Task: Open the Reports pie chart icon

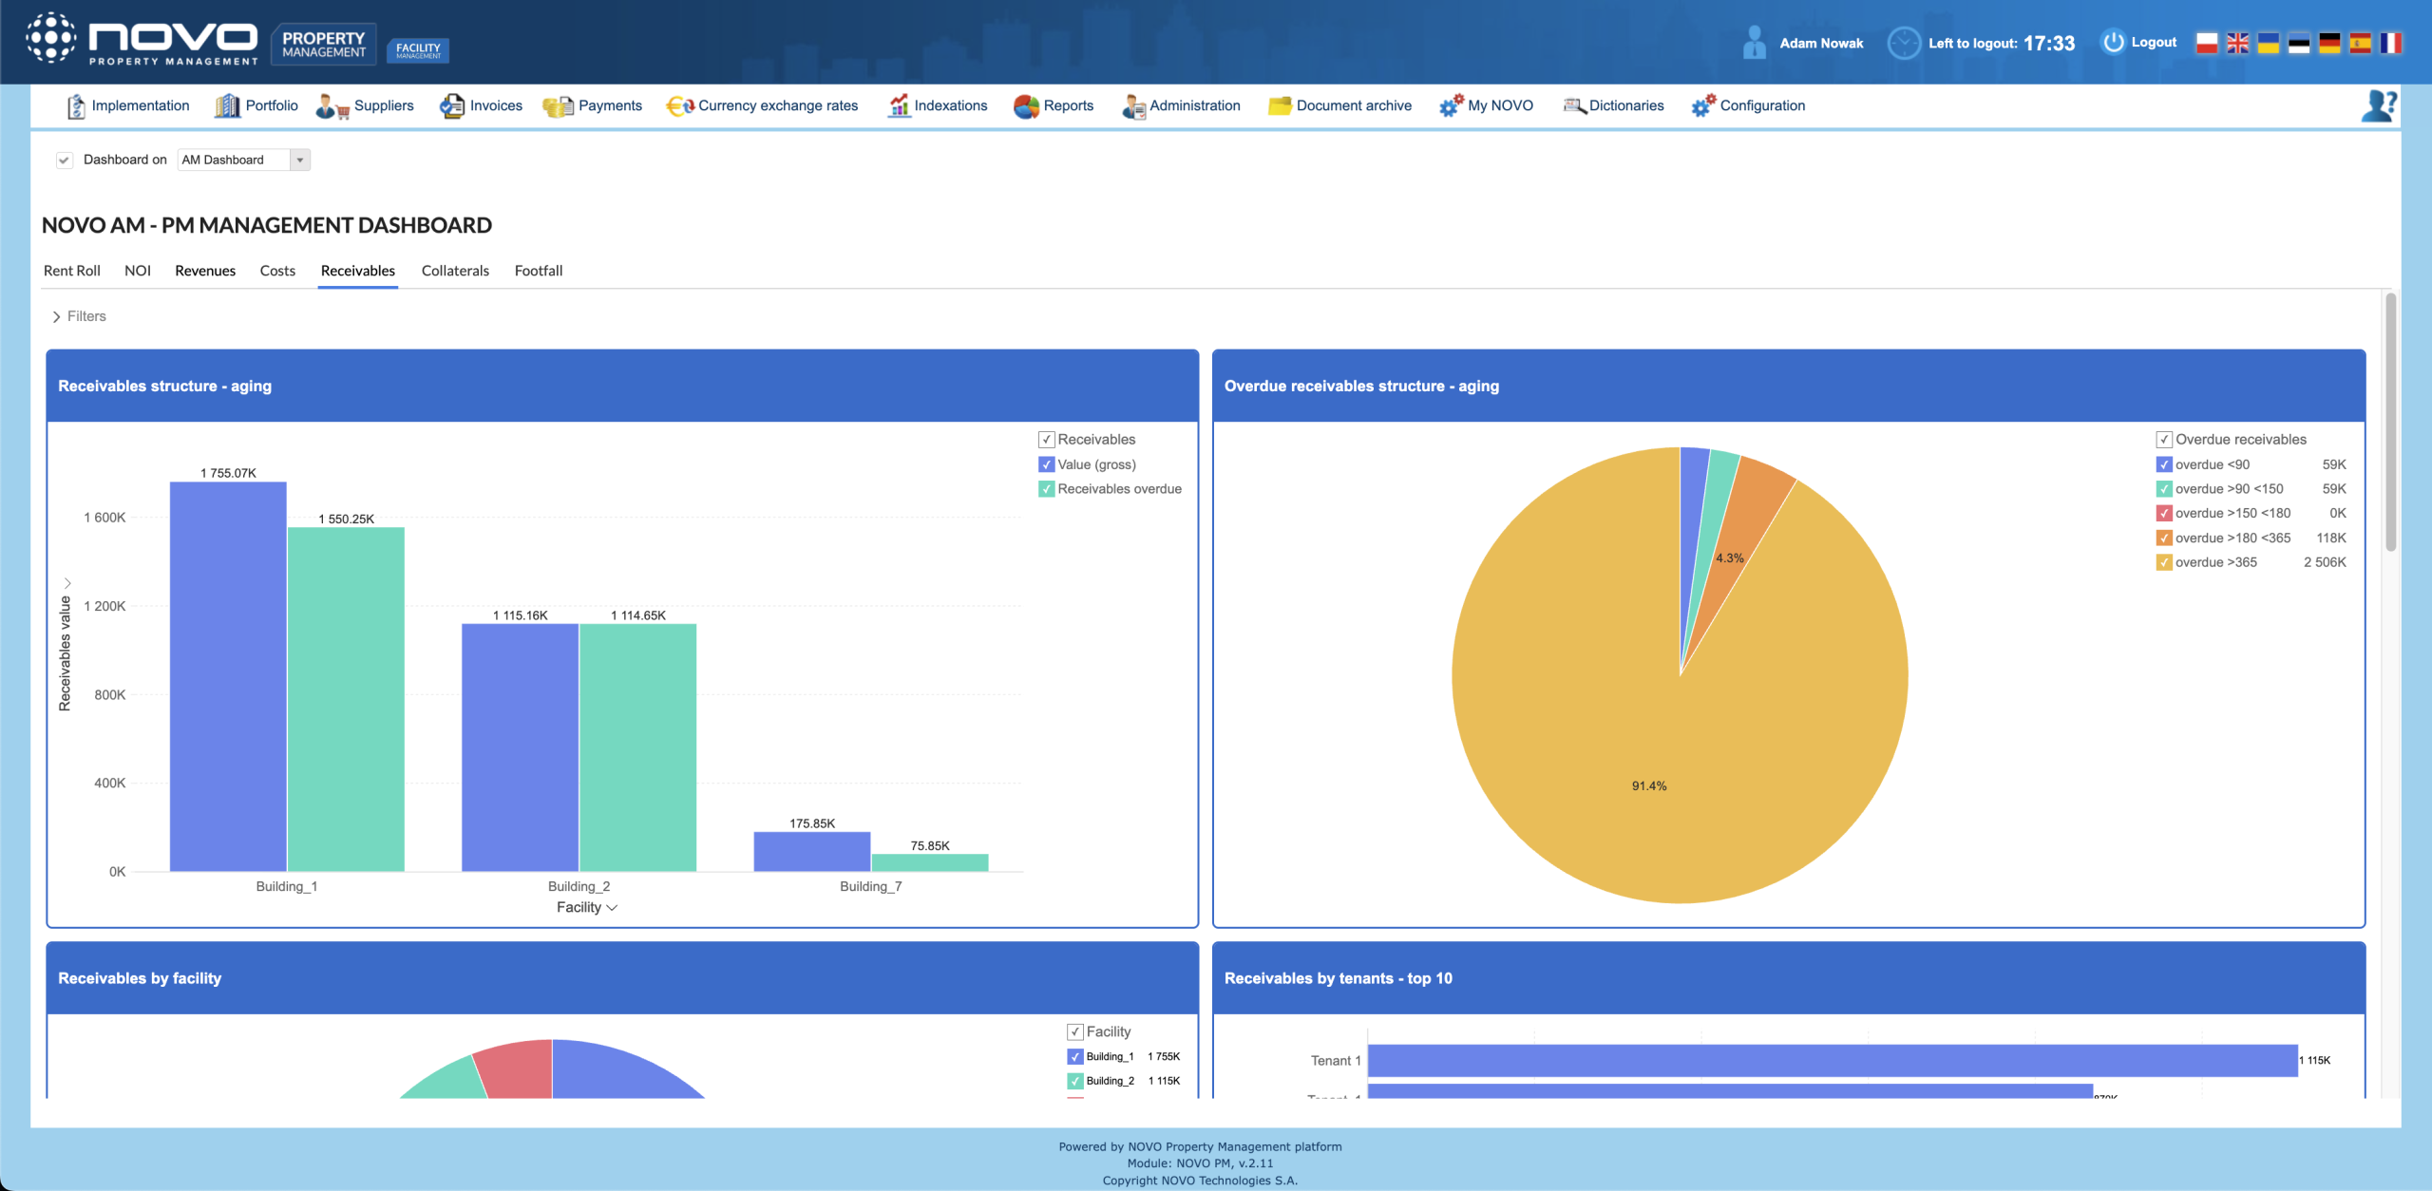Action: point(1026,106)
